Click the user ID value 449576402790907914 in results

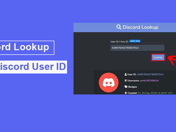(x=150, y=75)
